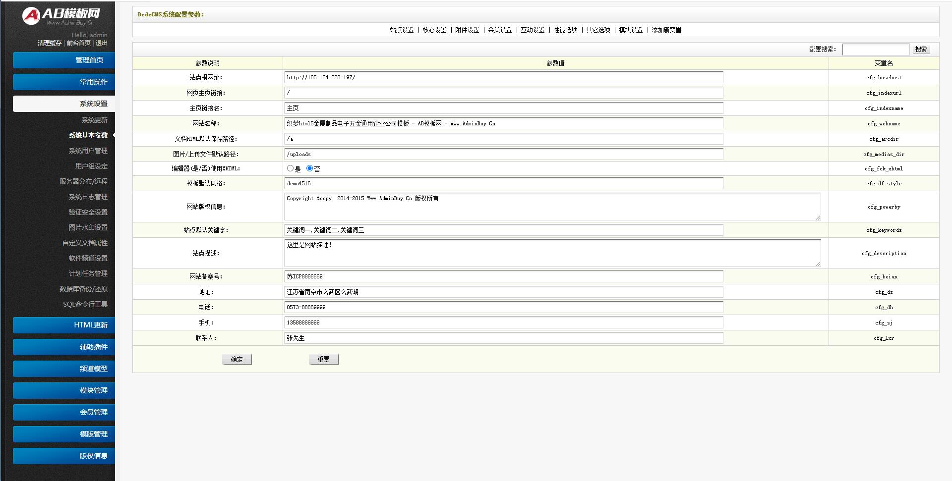This screenshot has height=481, width=952.
Task: Click the AB模板网 logo
Action: 61,15
